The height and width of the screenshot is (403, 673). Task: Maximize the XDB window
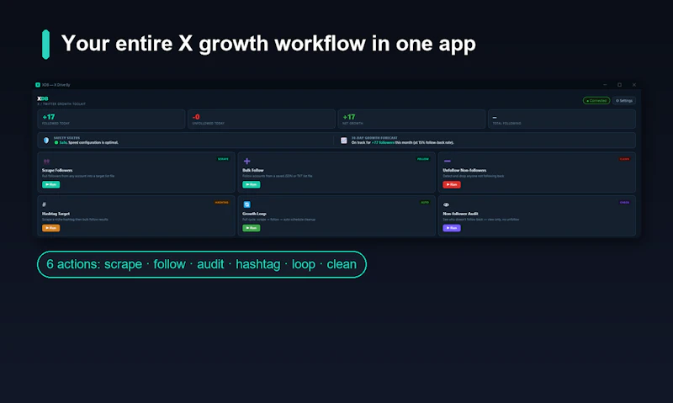(x=619, y=85)
